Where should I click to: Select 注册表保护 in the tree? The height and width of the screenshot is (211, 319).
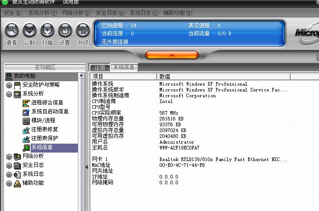tap(44, 138)
